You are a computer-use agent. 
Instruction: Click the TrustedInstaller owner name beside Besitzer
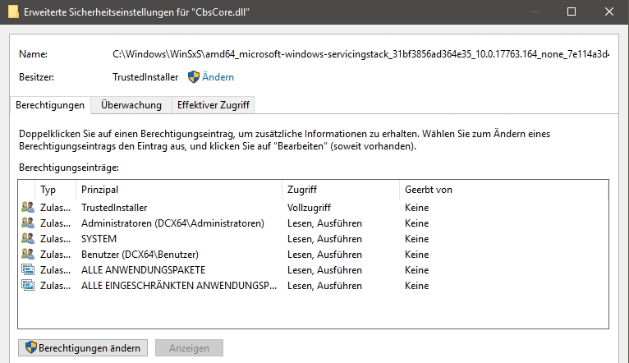pyautogui.click(x=145, y=77)
